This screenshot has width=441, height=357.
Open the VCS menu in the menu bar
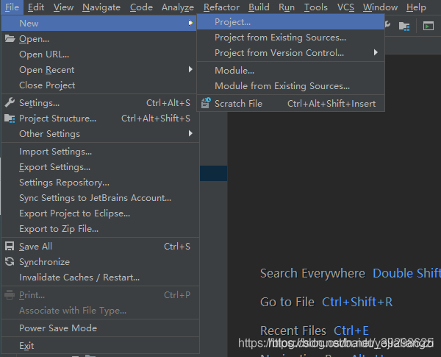pos(345,7)
